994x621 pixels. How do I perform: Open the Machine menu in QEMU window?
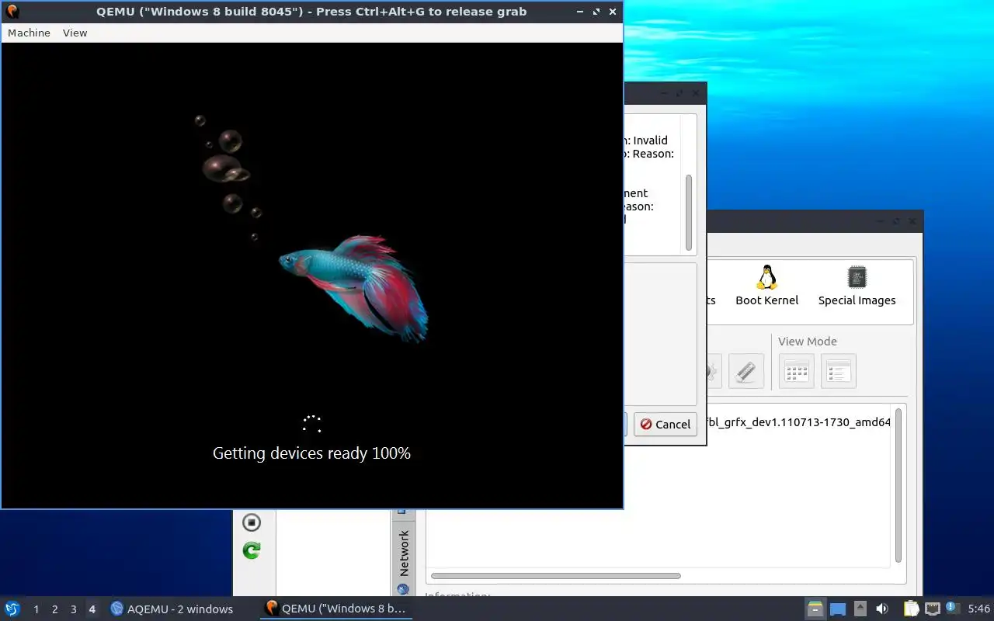(x=29, y=33)
